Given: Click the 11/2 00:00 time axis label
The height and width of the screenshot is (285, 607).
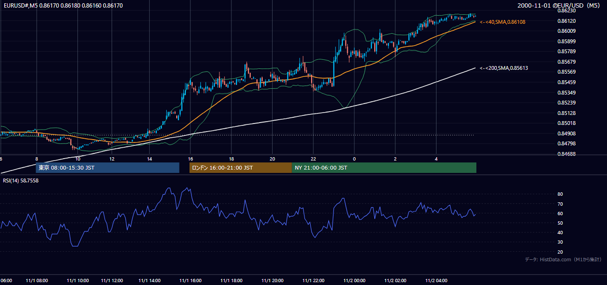Looking at the screenshot, I should (x=354, y=280).
